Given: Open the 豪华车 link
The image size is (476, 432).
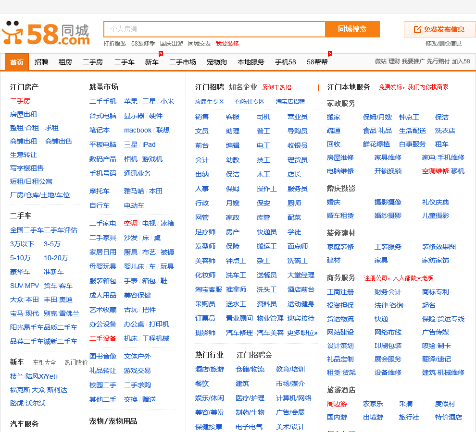Looking at the screenshot, I should tap(20, 272).
